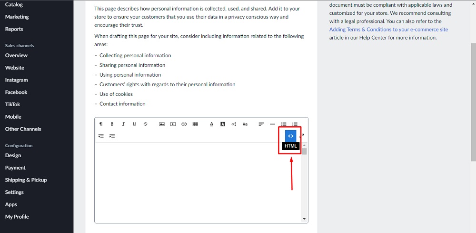
Task: Click the 'Use of cookies' list item
Action: pyautogui.click(x=116, y=94)
